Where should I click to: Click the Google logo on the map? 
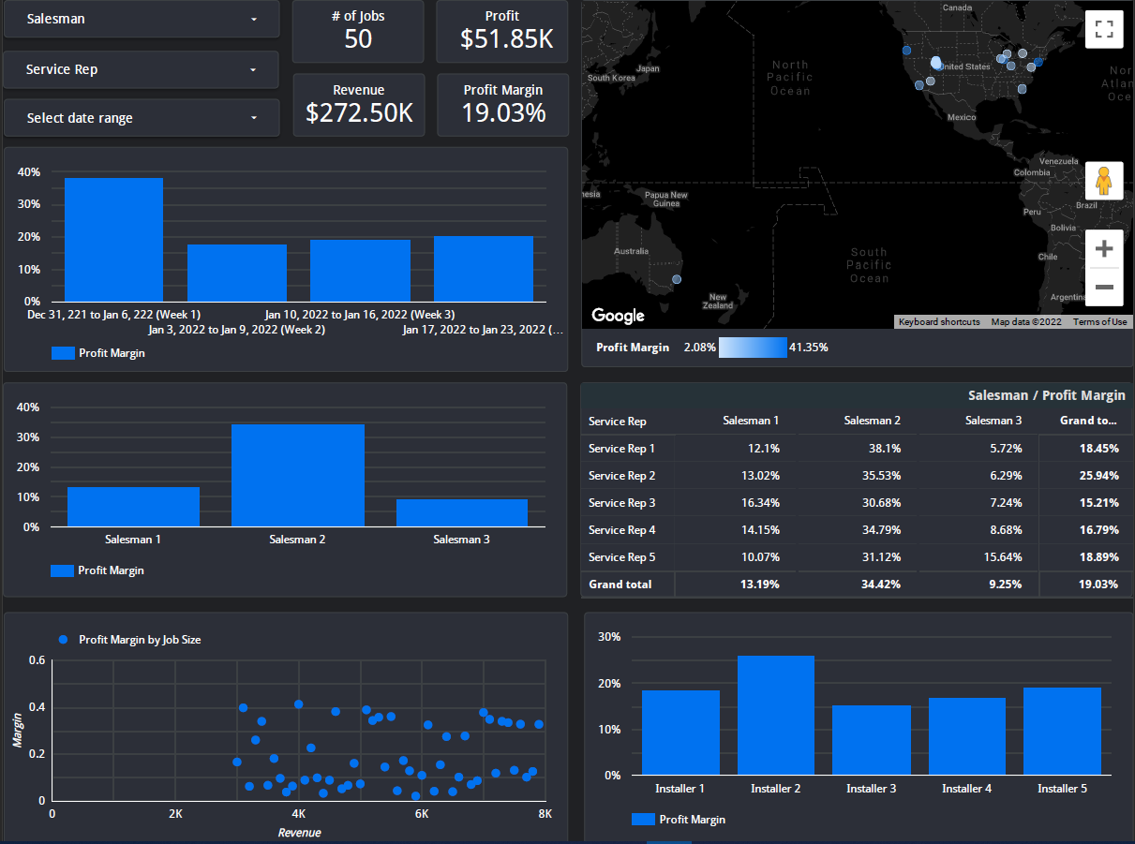[616, 316]
